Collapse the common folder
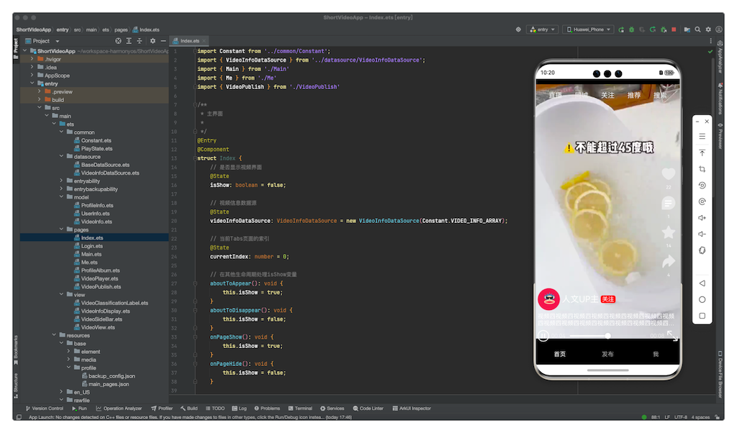The image size is (737, 433). pos(61,132)
